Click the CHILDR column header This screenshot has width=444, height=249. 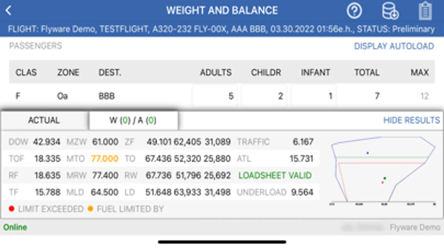pos(266,72)
